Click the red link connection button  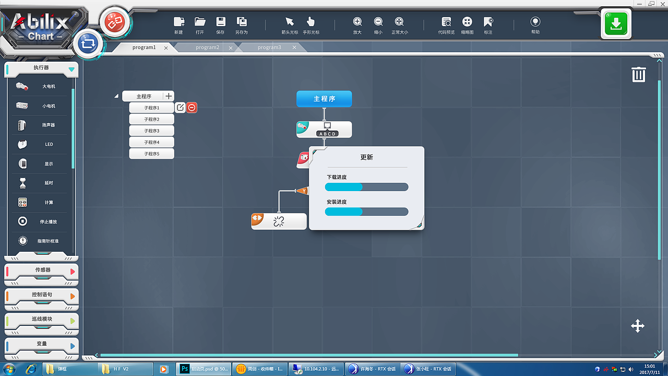(114, 22)
